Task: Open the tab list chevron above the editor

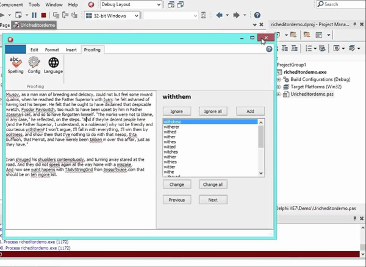Action: (x=254, y=24)
